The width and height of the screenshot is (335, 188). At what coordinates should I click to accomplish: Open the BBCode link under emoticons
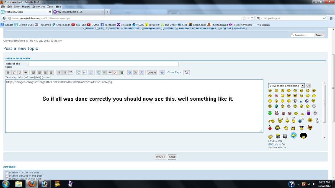[273, 144]
